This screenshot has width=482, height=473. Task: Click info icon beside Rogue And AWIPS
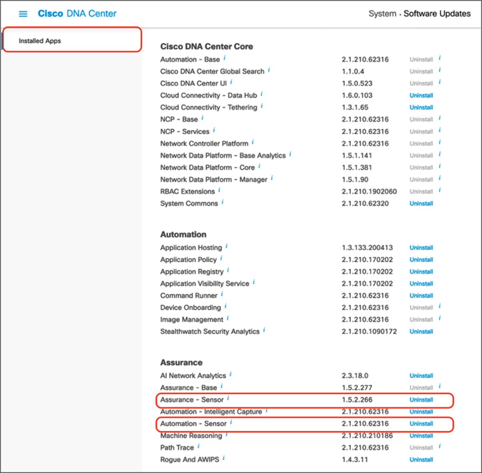pyautogui.click(x=224, y=458)
